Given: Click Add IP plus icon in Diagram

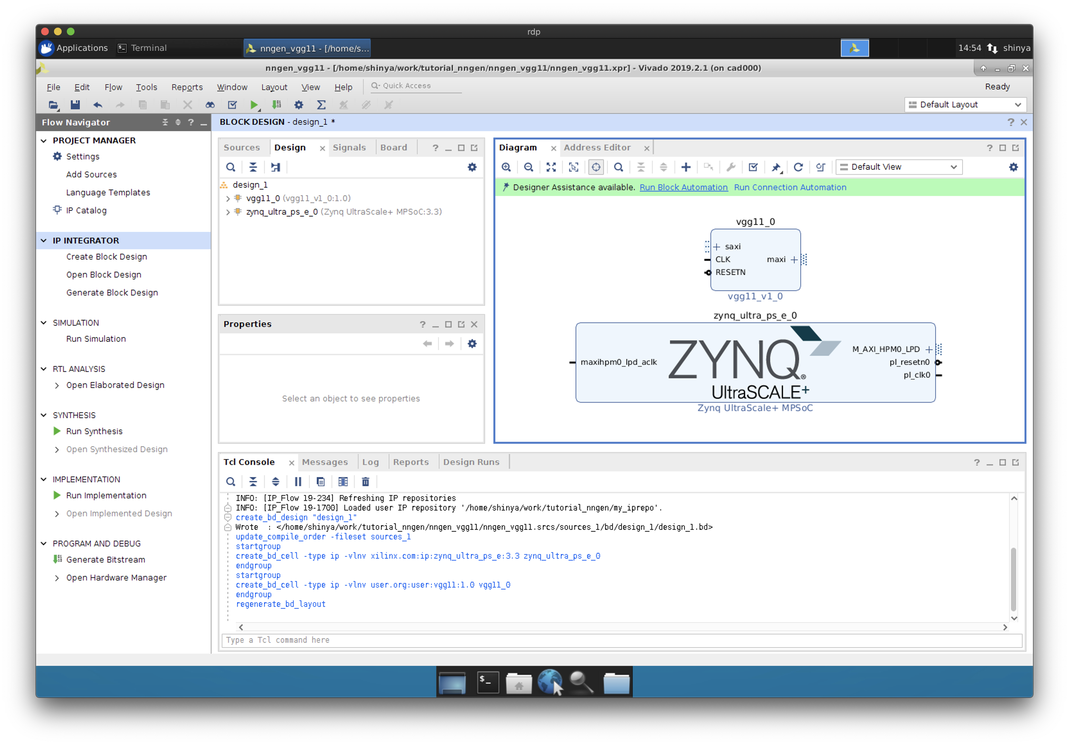Looking at the screenshot, I should pos(685,167).
